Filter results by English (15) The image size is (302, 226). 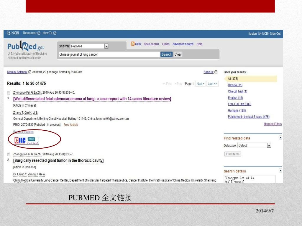click(235, 98)
